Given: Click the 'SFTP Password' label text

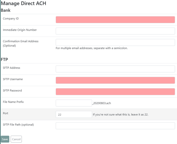Looking at the screenshot, I should click(x=12, y=91).
